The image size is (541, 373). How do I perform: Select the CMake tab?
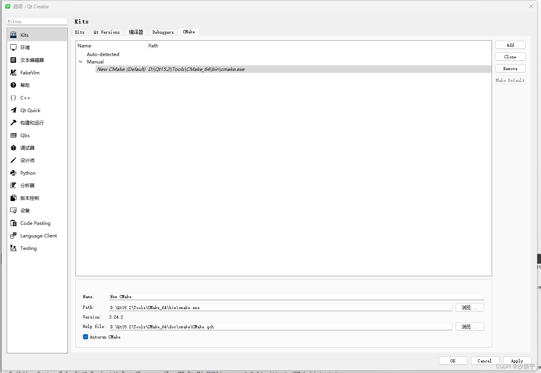coord(189,32)
